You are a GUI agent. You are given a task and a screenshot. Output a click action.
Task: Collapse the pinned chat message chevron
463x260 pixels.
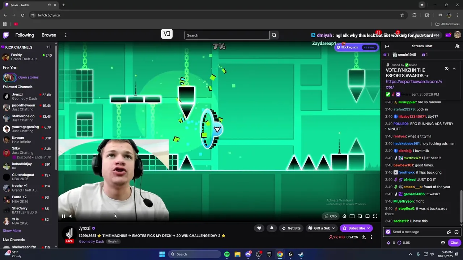454,69
